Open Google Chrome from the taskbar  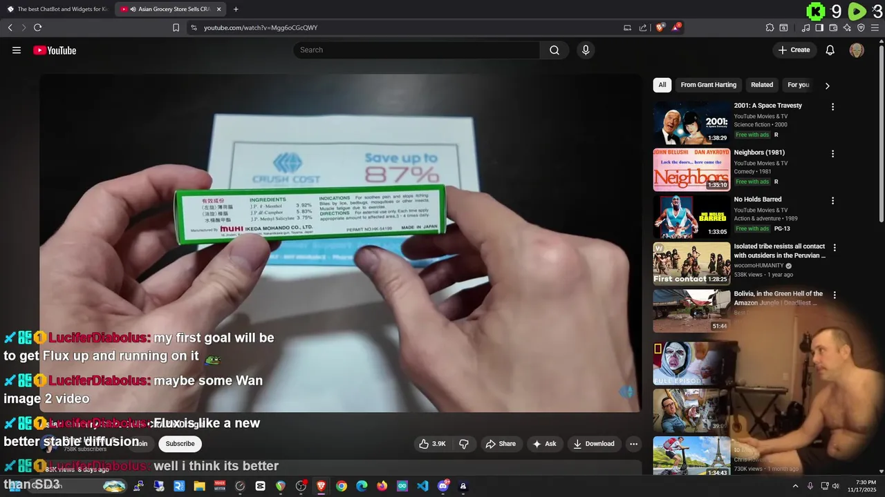(x=342, y=486)
